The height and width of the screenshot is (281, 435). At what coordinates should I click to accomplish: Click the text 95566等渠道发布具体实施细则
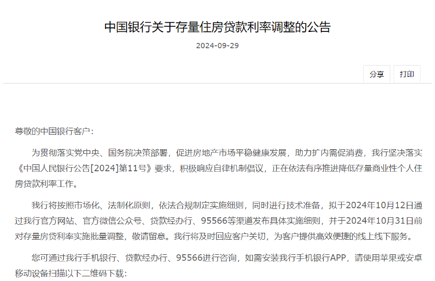click(x=260, y=221)
